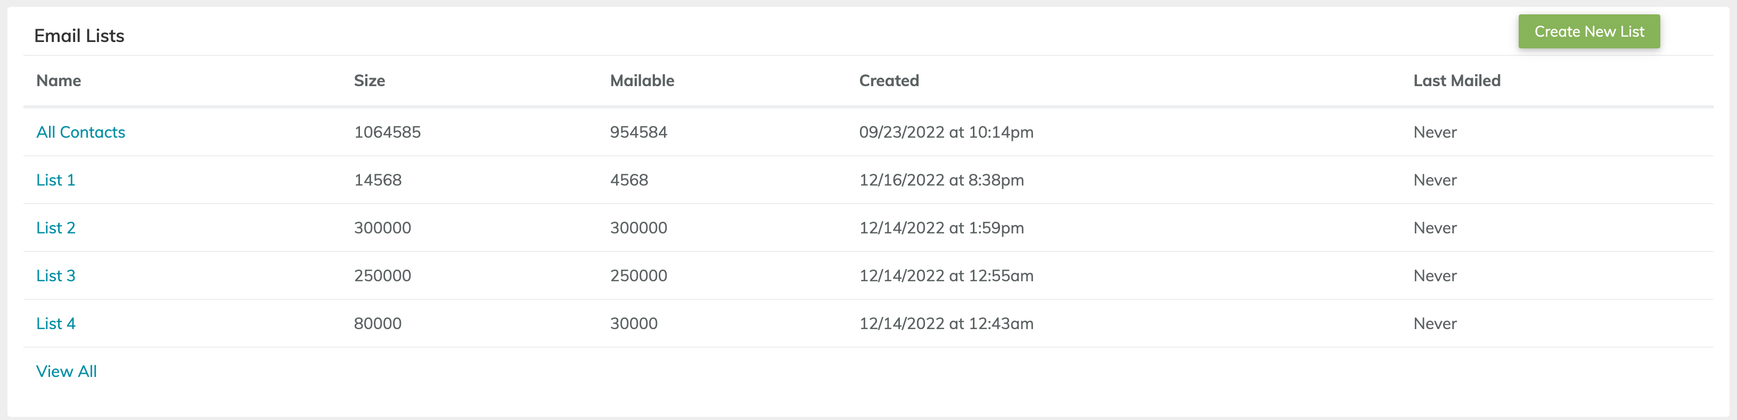The width and height of the screenshot is (1737, 420).
Task: Click the Mailable column header
Action: point(642,81)
